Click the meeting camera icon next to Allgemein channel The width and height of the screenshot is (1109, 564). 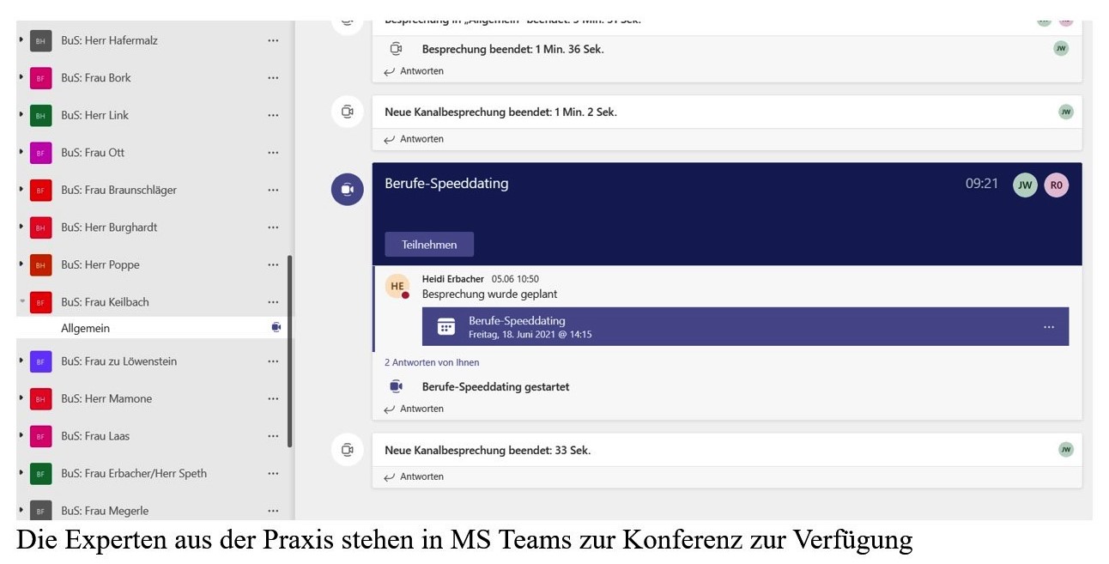click(x=276, y=328)
